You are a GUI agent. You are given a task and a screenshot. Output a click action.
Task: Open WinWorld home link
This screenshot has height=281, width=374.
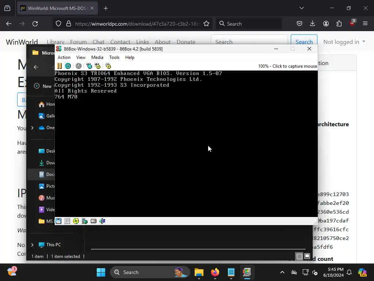(x=22, y=42)
